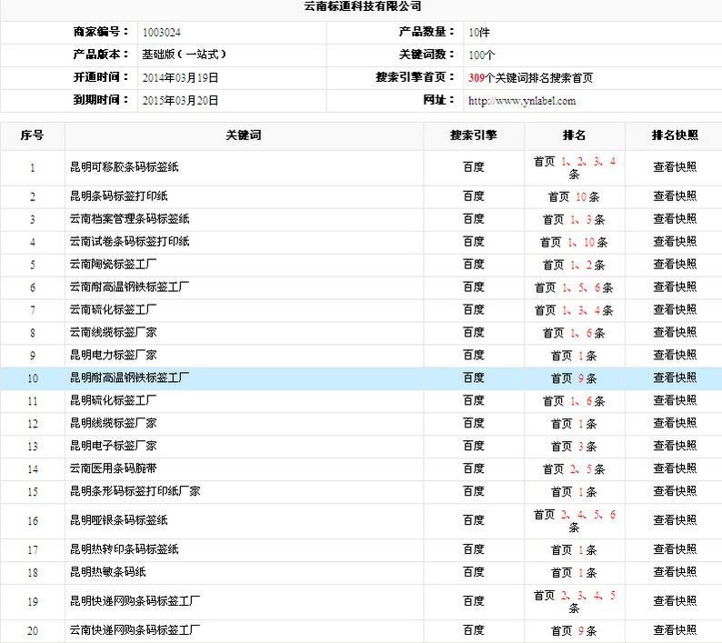Click activation date 2014年03月19日
The width and height of the screenshot is (722, 643).
click(180, 78)
